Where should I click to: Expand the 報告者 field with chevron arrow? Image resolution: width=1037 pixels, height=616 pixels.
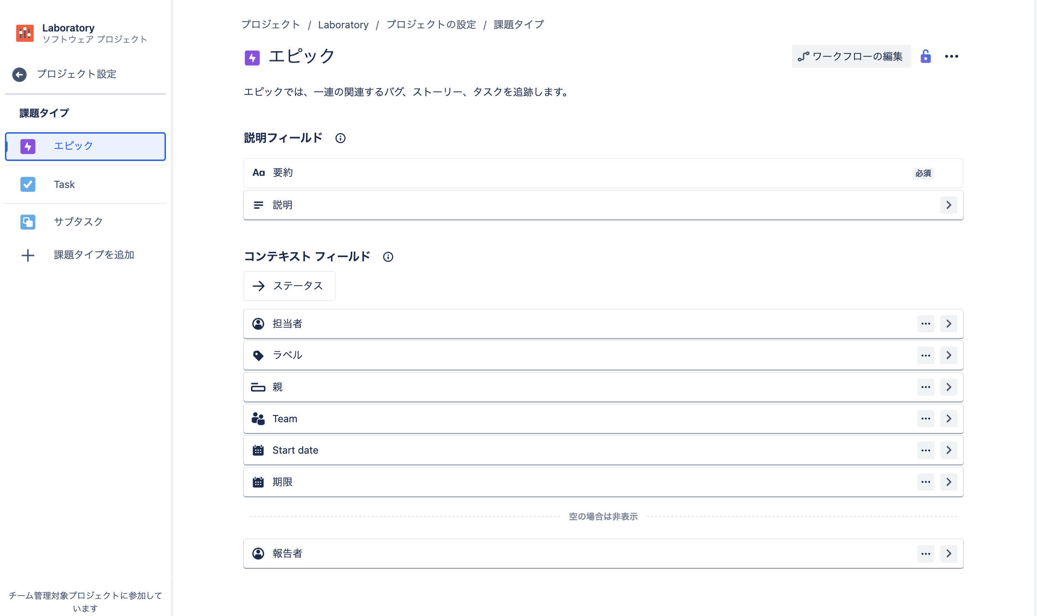click(x=949, y=554)
